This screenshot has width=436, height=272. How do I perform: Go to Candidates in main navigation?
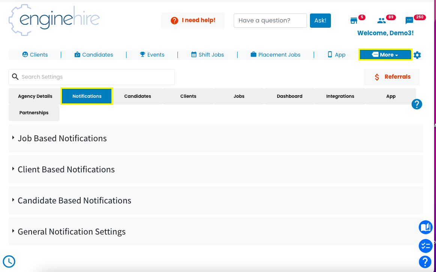tap(94, 55)
